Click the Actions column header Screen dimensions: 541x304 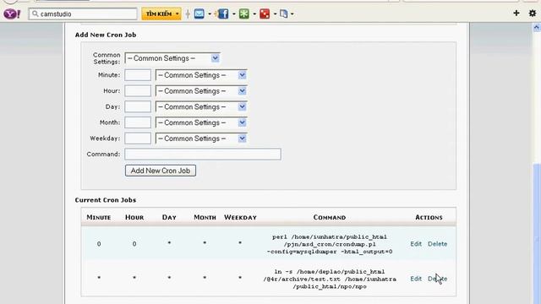coord(429,217)
